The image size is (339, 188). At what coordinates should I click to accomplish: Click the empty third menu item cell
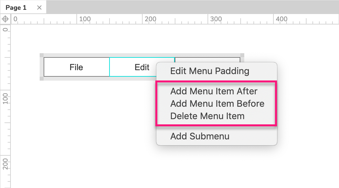[207, 60]
